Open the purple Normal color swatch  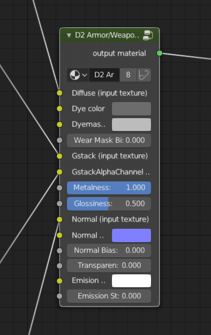(x=132, y=236)
